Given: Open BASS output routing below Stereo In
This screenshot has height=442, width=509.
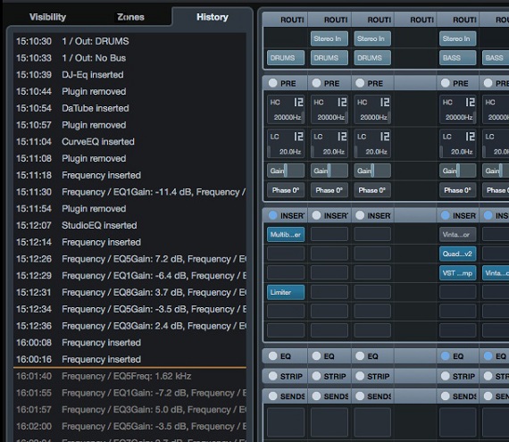Looking at the screenshot, I should pyautogui.click(x=458, y=58).
